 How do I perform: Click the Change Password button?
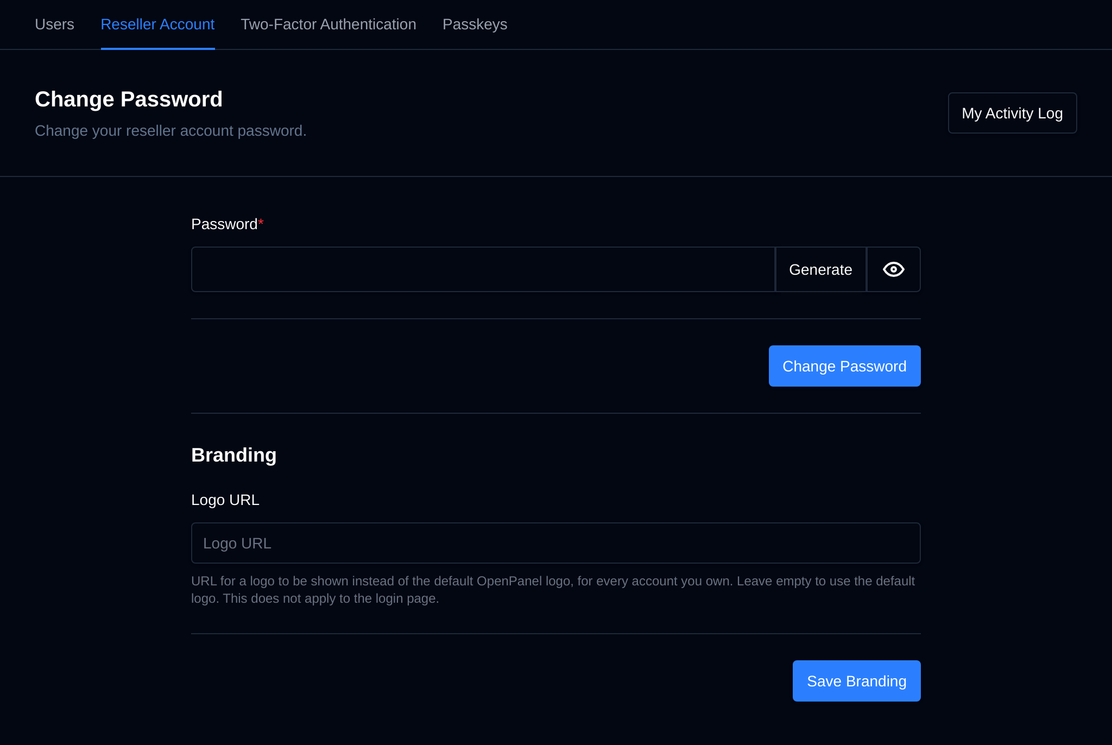point(844,366)
